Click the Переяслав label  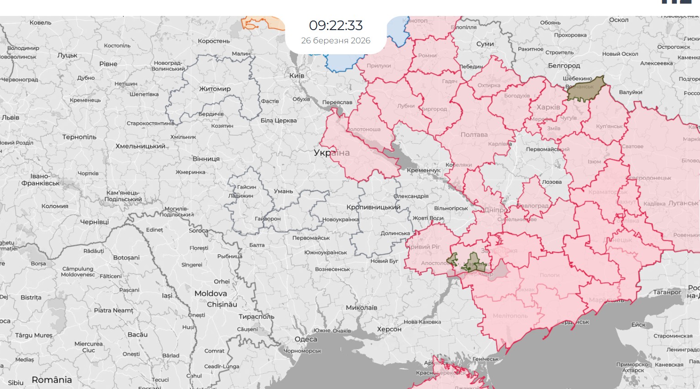coord(337,102)
